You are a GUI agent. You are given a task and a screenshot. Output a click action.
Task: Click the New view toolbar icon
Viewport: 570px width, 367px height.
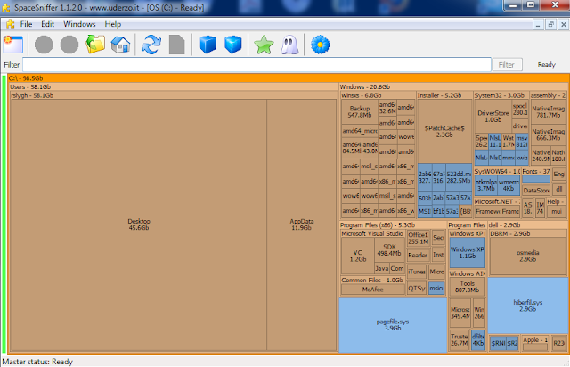[13, 45]
